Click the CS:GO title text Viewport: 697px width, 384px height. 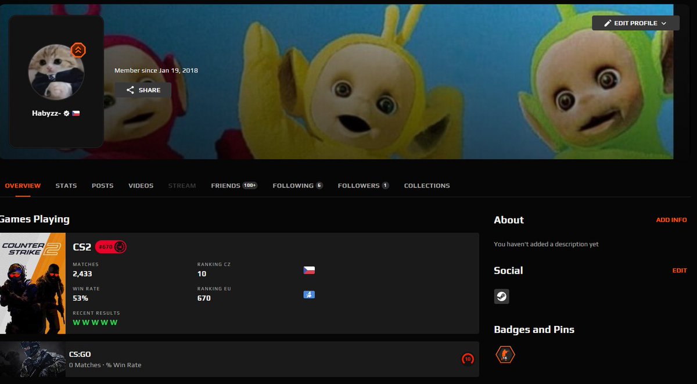coord(80,354)
